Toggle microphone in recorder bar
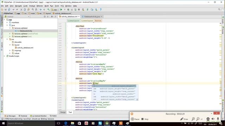Image resolution: width=225 pixels, height=126 pixels. (x=218, y=119)
